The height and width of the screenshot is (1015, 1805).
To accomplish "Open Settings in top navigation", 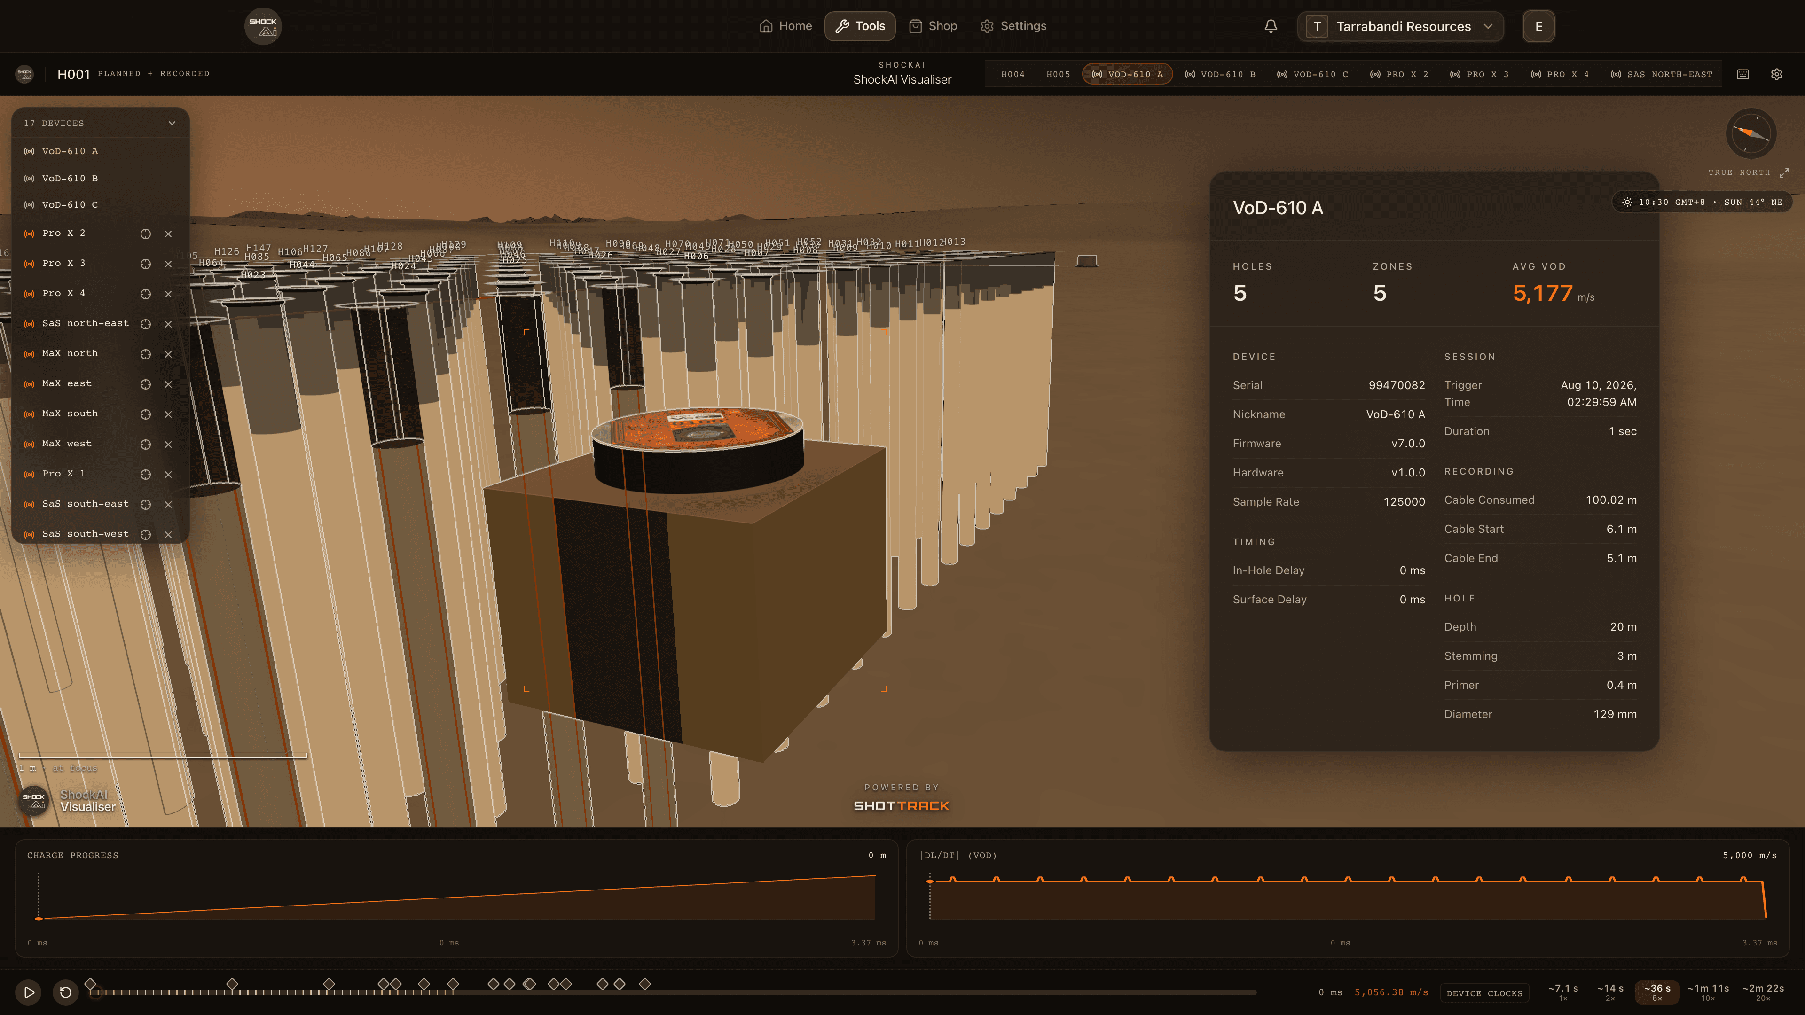I will coord(1013,26).
